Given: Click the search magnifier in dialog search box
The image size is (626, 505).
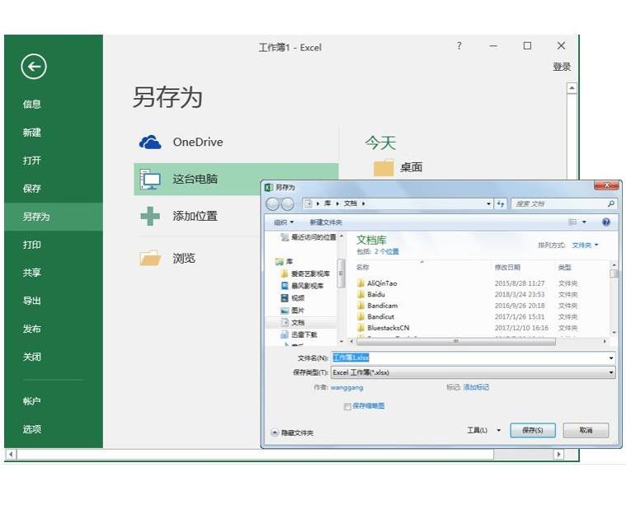Looking at the screenshot, I should [611, 203].
